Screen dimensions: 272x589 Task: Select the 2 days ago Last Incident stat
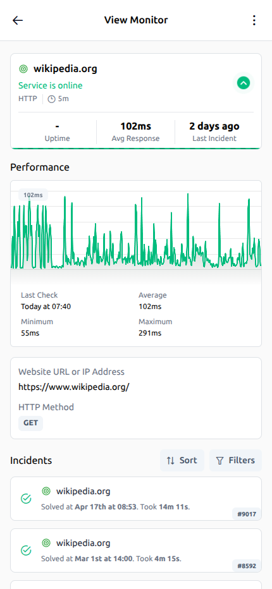click(x=214, y=132)
